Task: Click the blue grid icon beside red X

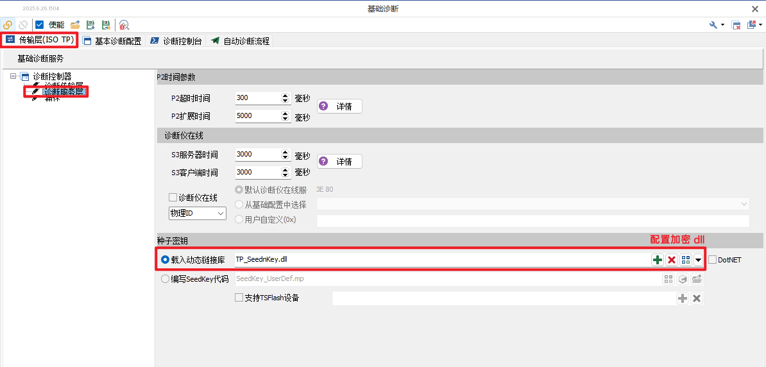Action: point(686,260)
